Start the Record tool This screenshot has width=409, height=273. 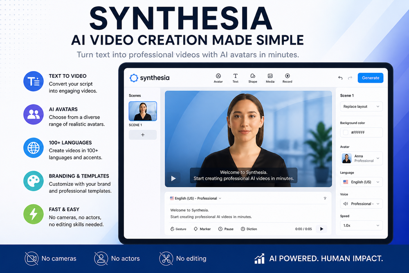click(287, 78)
